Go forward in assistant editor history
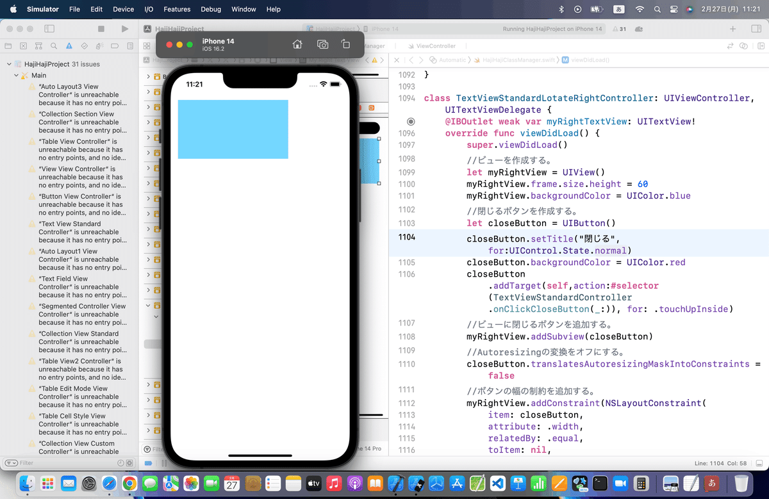The width and height of the screenshot is (769, 499). point(421,60)
